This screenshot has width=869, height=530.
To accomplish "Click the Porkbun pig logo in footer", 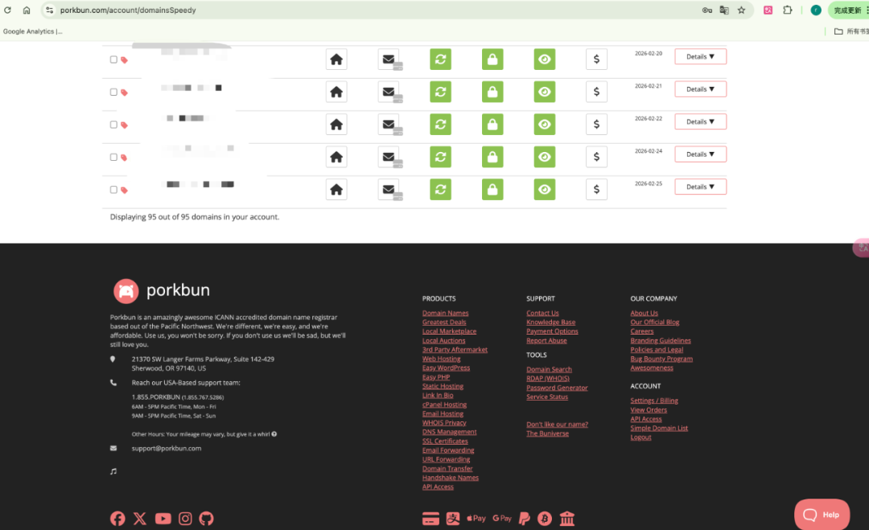I will click(x=126, y=290).
